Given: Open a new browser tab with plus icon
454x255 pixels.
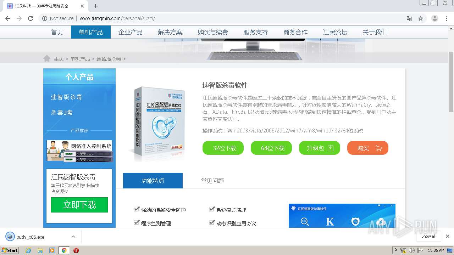Looking at the screenshot, I should 96,6.
